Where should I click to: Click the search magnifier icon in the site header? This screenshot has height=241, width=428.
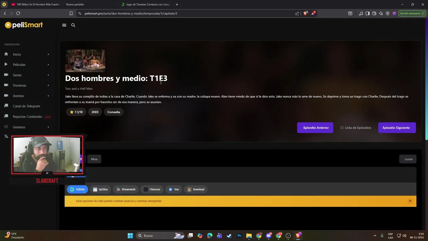73,25
